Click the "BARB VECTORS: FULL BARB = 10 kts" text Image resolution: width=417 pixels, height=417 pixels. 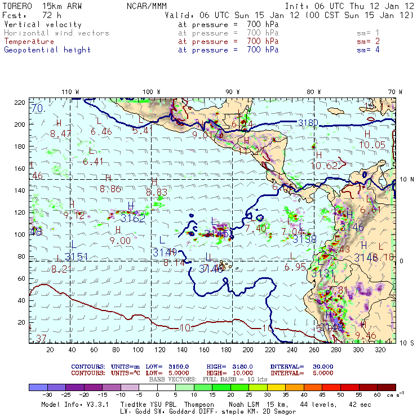point(208,379)
